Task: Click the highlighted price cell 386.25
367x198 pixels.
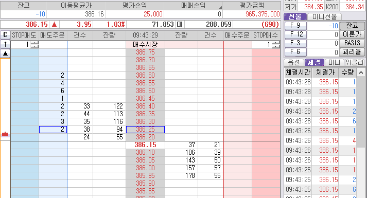Action: (145, 130)
